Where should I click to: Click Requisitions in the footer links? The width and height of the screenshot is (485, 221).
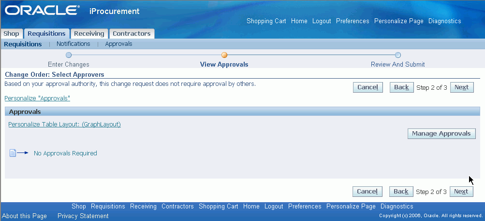108,206
